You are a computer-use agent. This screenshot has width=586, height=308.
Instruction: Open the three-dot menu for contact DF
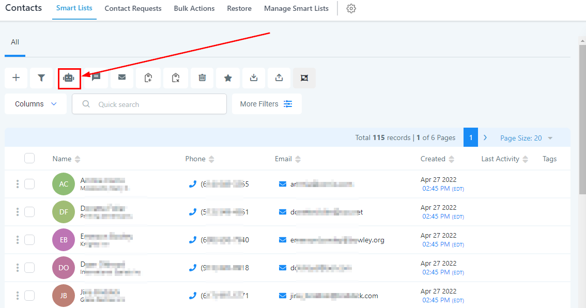tap(18, 212)
